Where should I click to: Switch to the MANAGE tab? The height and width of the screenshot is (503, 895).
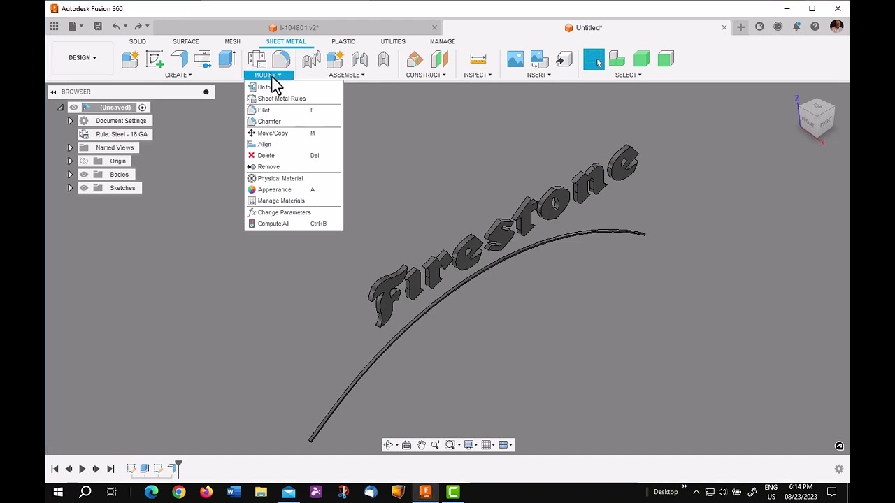click(x=443, y=41)
